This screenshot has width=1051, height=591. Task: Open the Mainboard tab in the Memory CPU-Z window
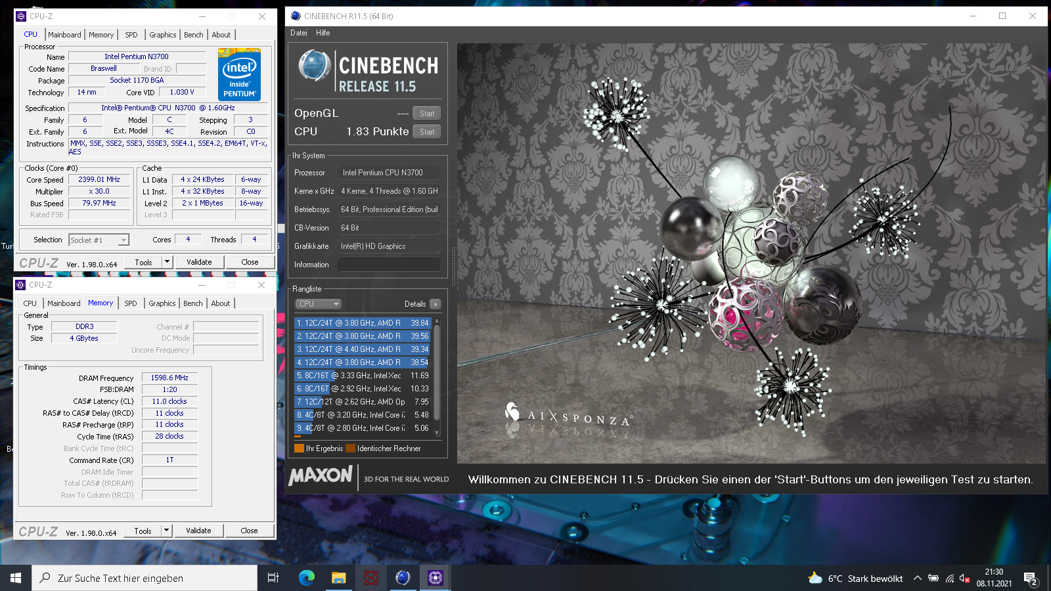64,303
